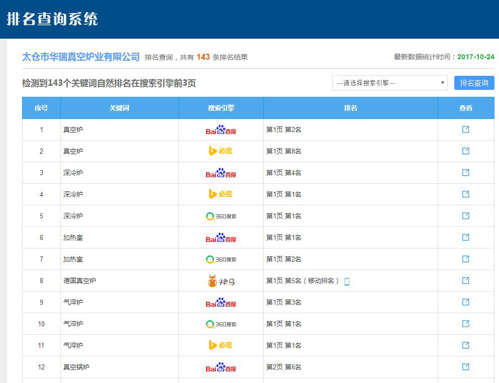Click the 神马 search logo in row 8
The image size is (499, 383).
click(221, 281)
